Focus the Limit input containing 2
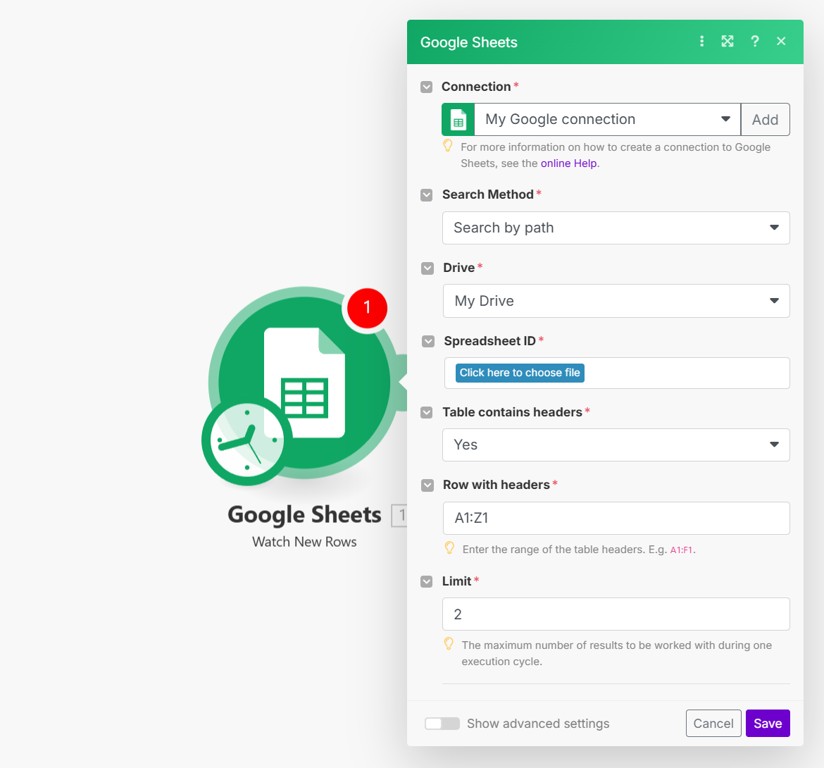The height and width of the screenshot is (768, 824). pos(616,614)
